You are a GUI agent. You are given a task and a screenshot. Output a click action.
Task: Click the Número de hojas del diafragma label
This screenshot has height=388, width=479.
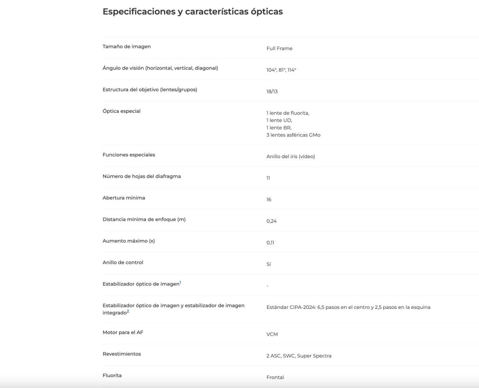pos(142,176)
